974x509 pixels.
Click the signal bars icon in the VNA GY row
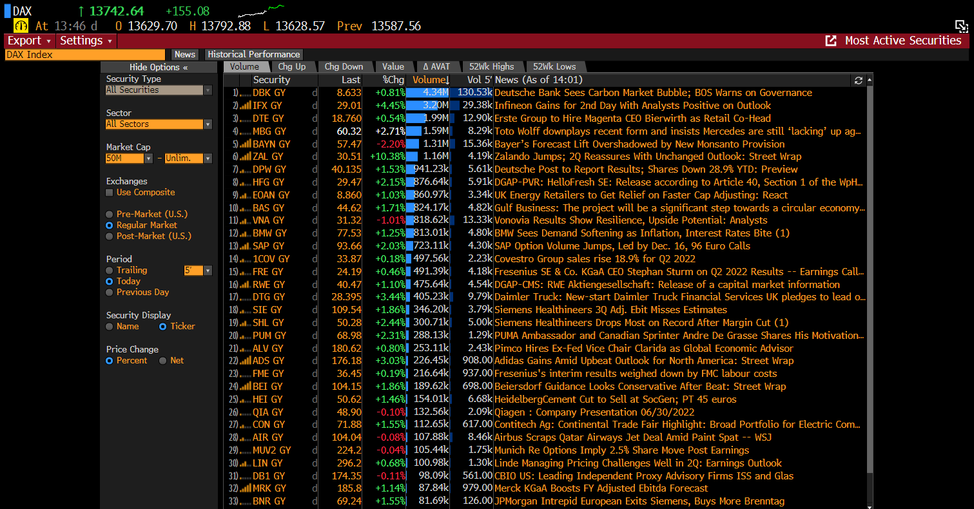coord(245,220)
